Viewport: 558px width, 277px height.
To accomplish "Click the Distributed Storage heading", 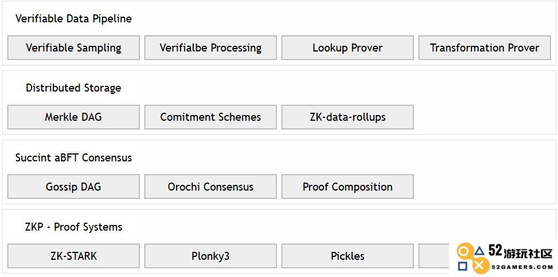I will [73, 88].
